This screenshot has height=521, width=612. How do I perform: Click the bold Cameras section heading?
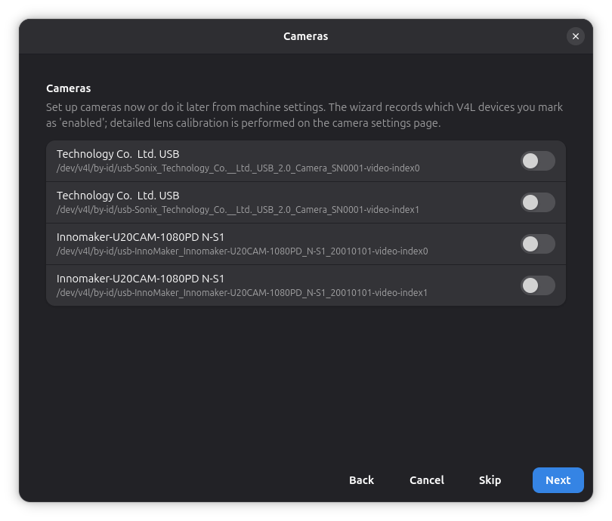tap(68, 88)
